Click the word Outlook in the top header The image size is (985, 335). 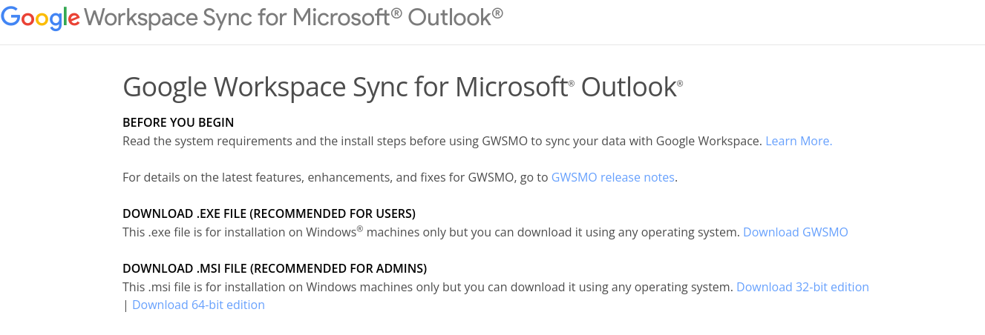(x=448, y=16)
